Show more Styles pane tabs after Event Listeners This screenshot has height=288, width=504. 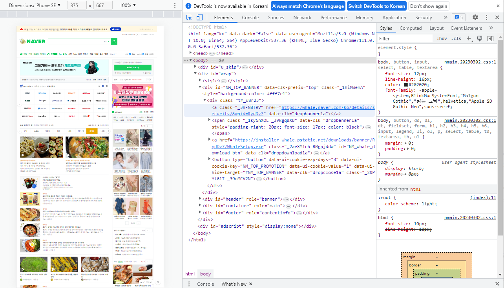click(x=491, y=28)
